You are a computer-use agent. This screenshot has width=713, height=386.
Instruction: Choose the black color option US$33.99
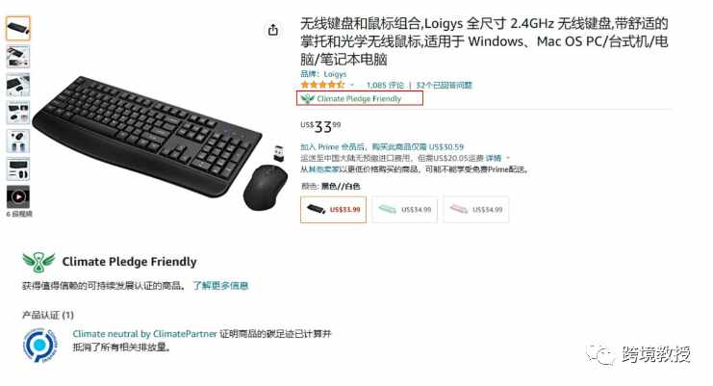(333, 210)
